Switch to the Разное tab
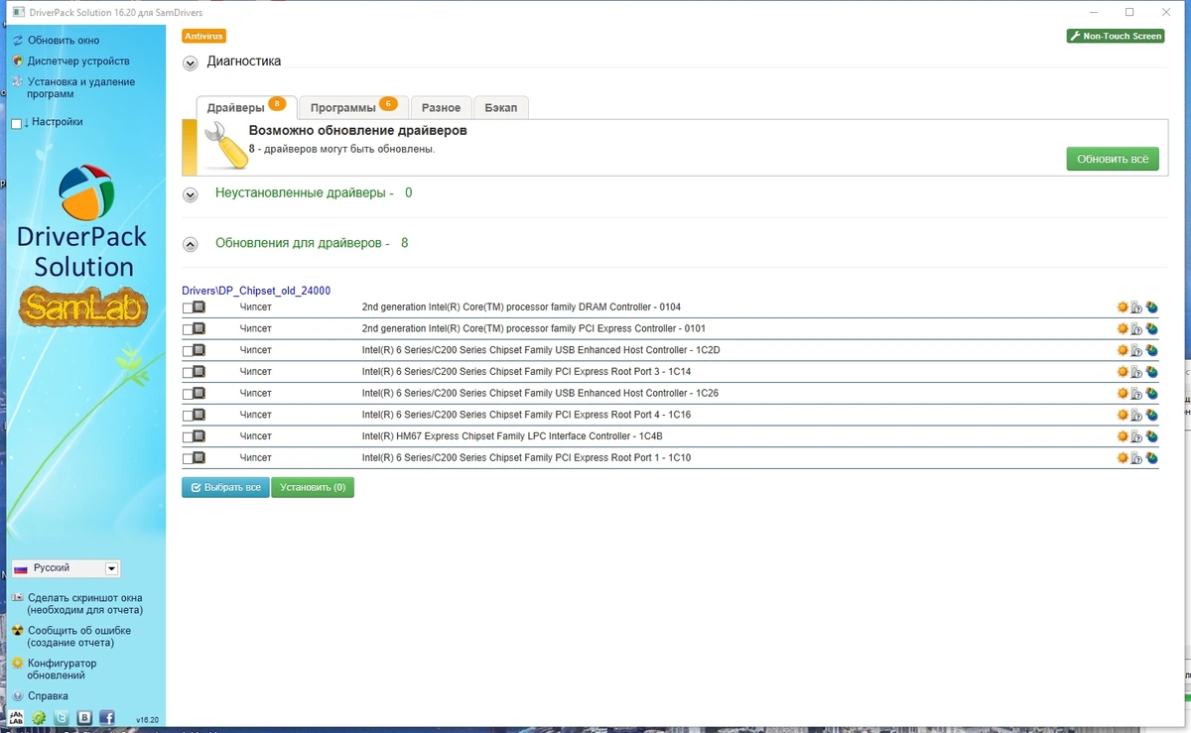1191x733 pixels. pyautogui.click(x=441, y=107)
